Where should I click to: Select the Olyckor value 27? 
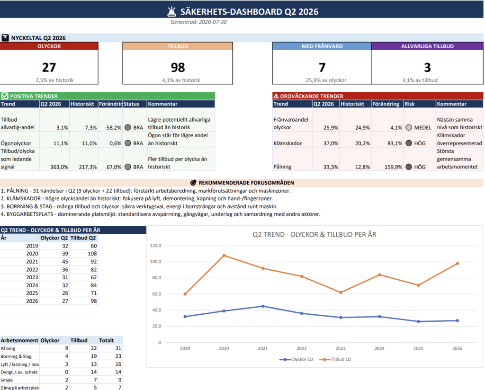click(x=49, y=67)
